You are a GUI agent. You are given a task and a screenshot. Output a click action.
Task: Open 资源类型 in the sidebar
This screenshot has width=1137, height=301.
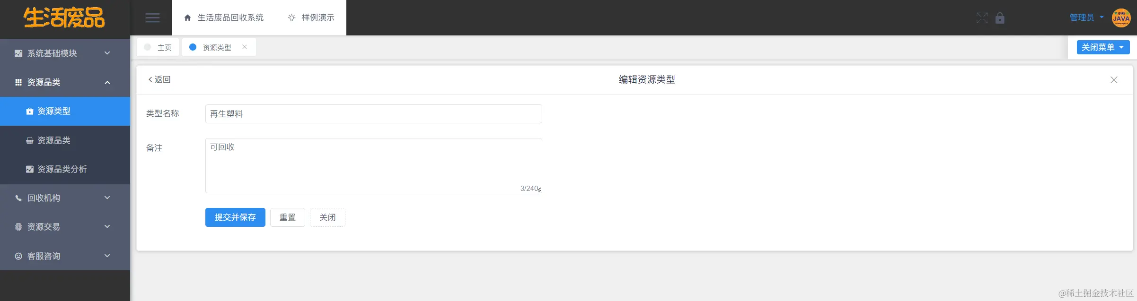(65, 111)
